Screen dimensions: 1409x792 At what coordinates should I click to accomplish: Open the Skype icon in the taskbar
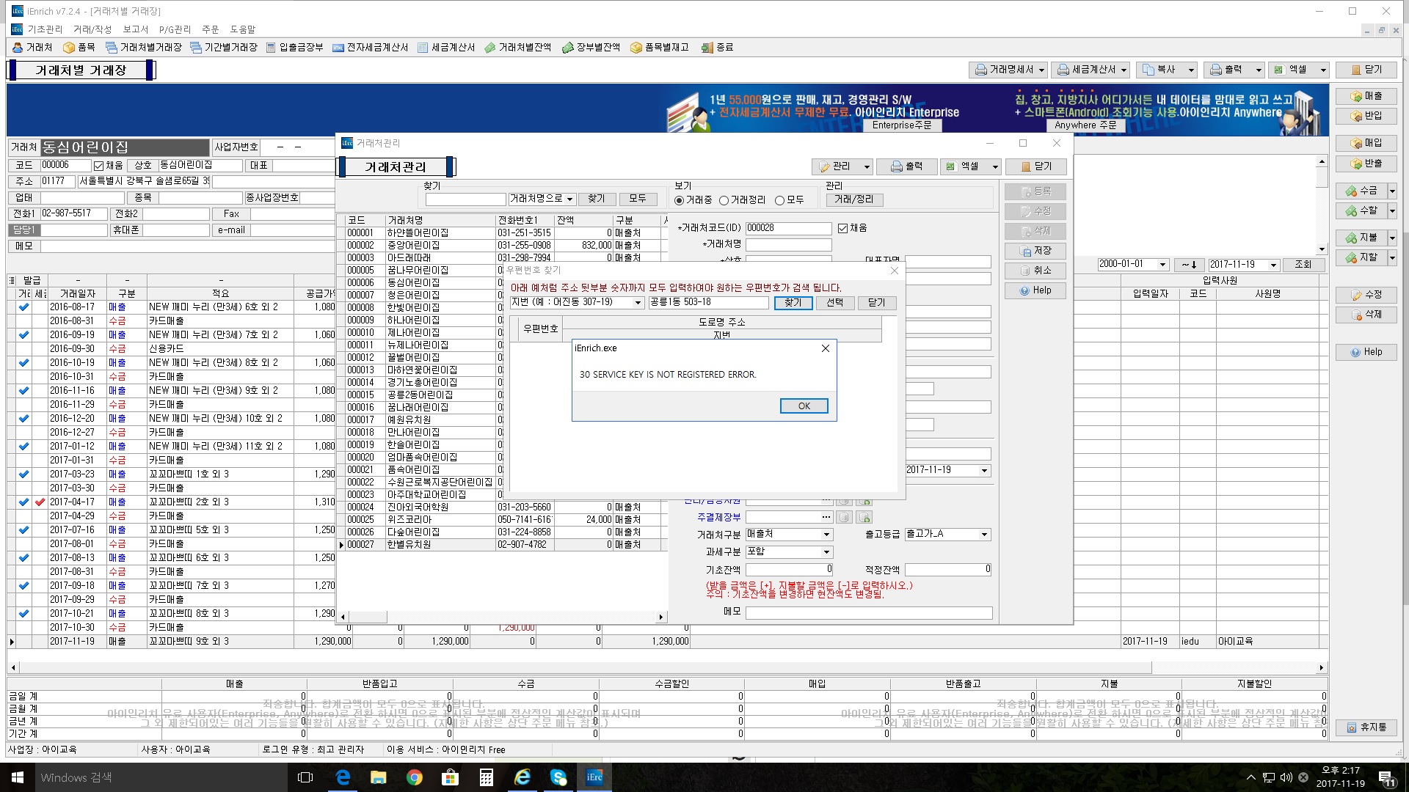[558, 777]
